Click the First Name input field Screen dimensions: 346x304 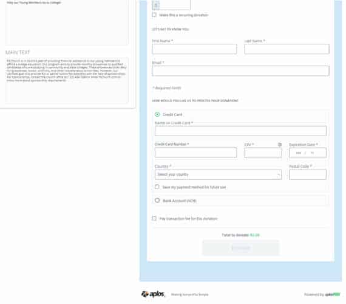click(x=194, y=49)
